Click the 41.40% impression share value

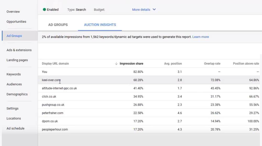click(138, 88)
